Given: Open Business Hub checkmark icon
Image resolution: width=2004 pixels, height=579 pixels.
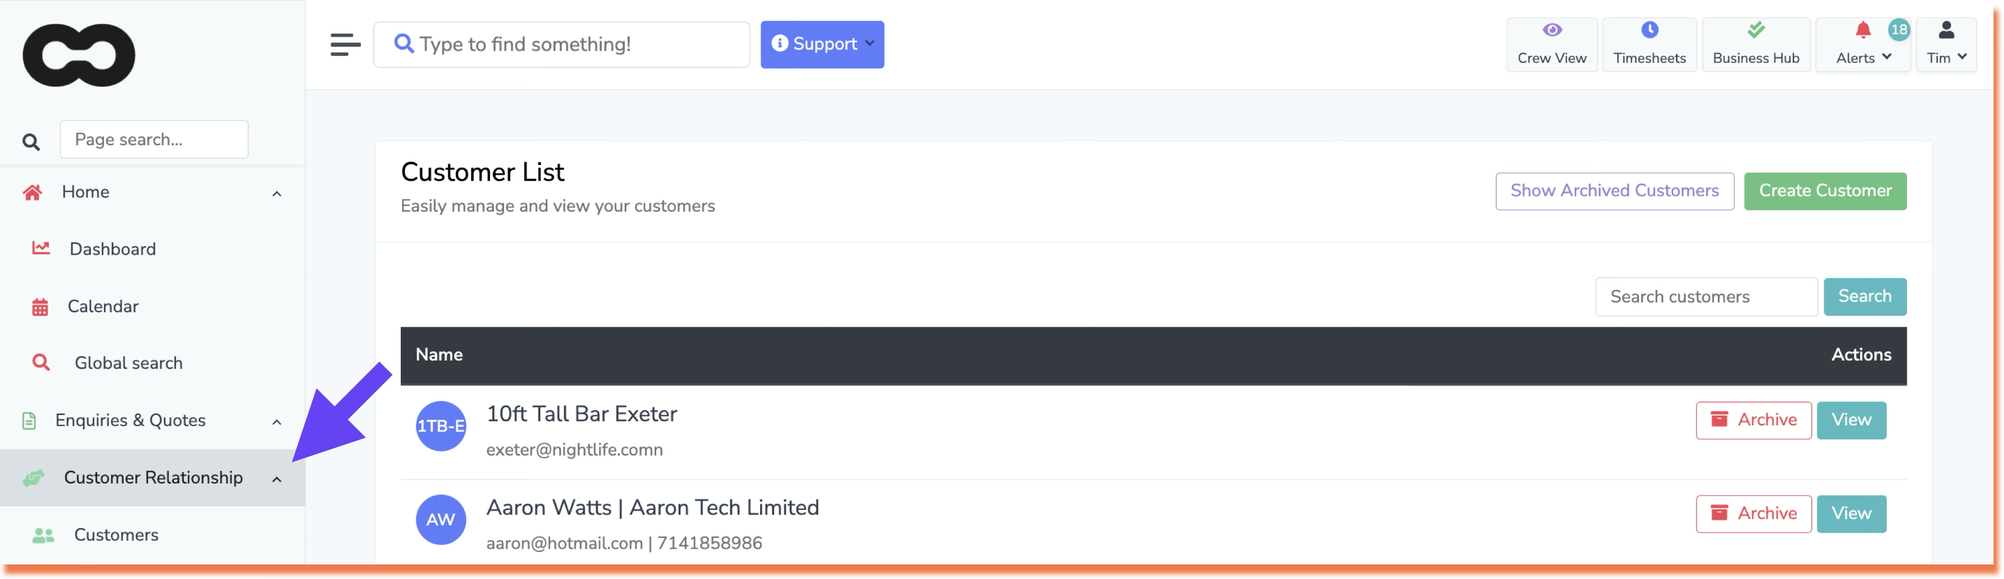Looking at the screenshot, I should (1755, 31).
